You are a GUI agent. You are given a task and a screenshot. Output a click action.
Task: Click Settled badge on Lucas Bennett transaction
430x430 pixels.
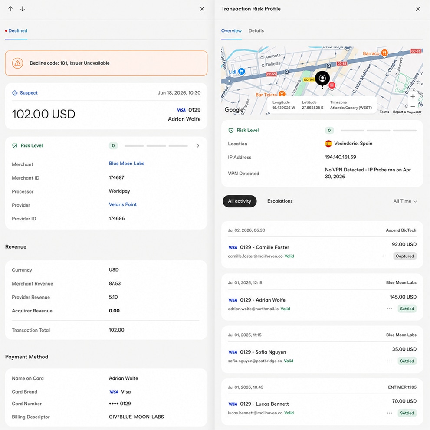[x=407, y=413]
